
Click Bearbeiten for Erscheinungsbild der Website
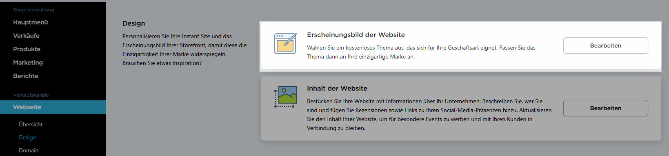point(605,45)
